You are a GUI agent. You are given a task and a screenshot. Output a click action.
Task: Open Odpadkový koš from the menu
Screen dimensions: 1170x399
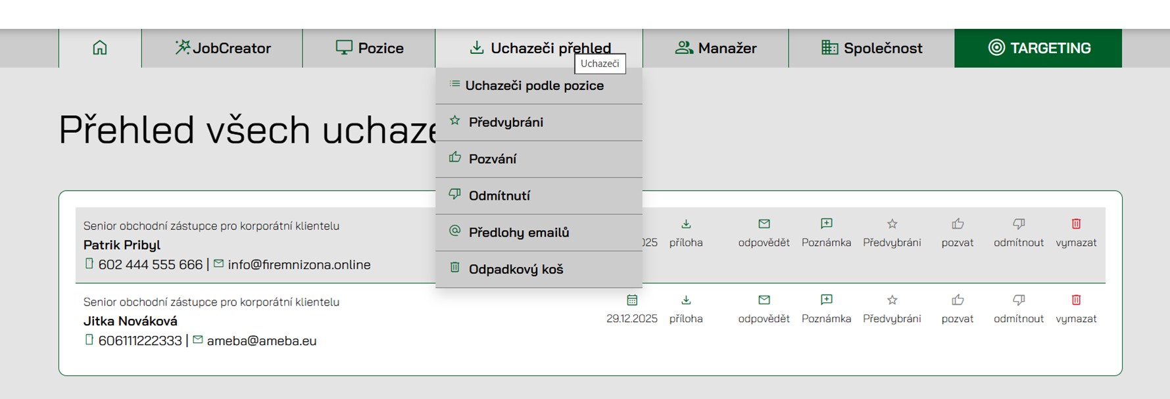click(516, 270)
